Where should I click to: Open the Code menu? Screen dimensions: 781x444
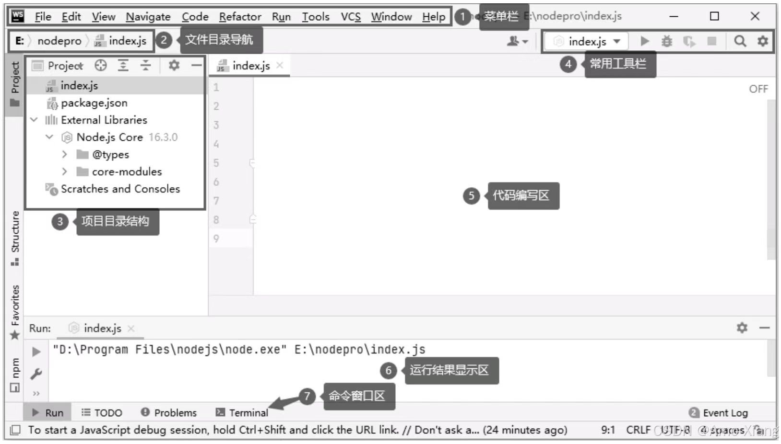(x=195, y=17)
